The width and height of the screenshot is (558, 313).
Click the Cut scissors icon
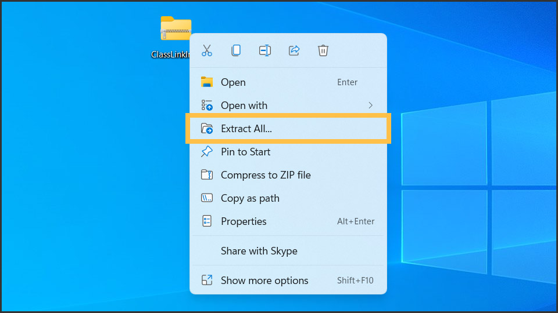coord(207,50)
